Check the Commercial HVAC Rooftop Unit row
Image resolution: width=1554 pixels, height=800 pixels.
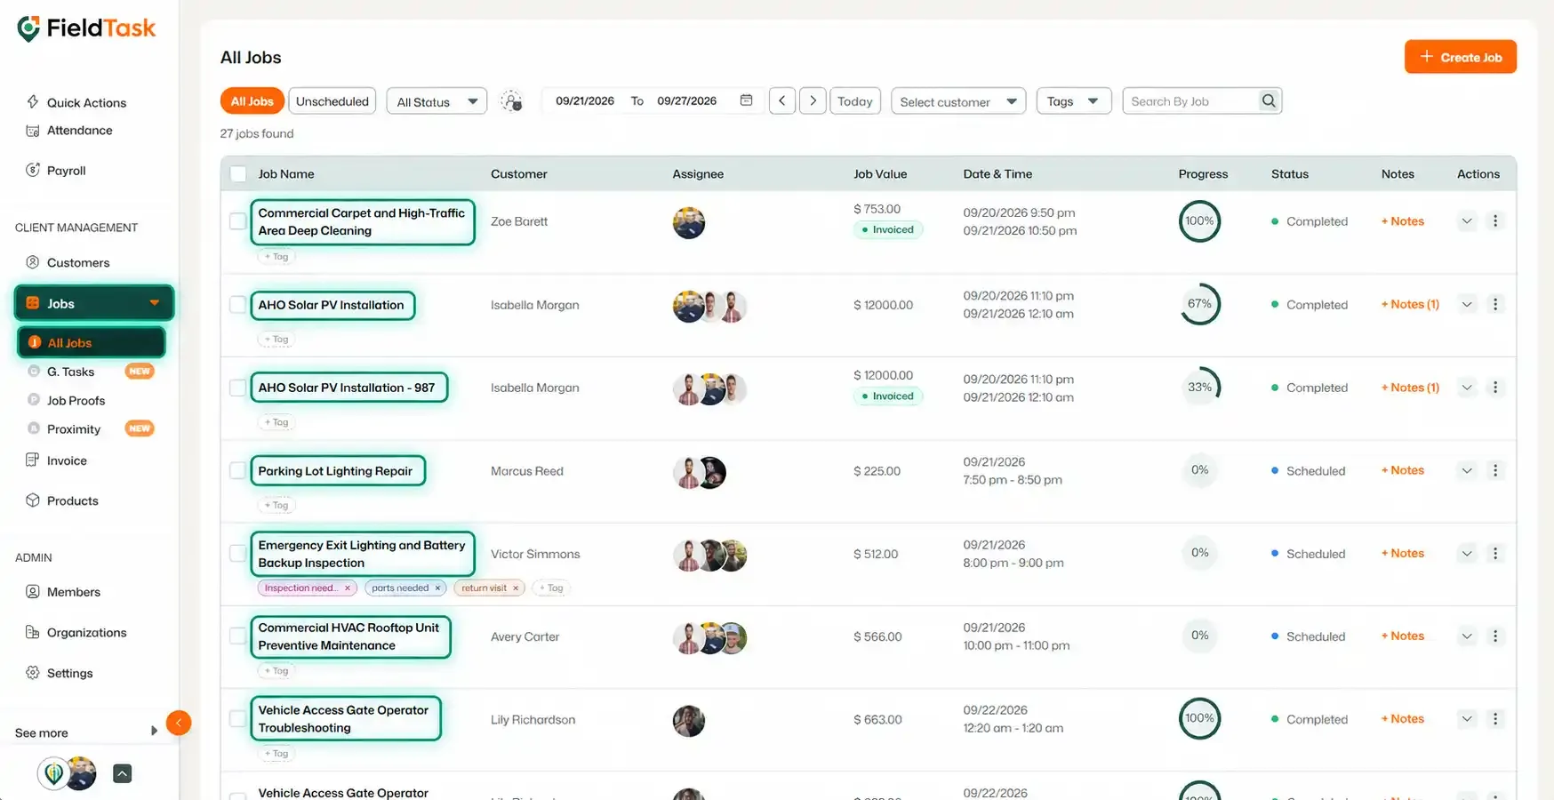(x=238, y=636)
